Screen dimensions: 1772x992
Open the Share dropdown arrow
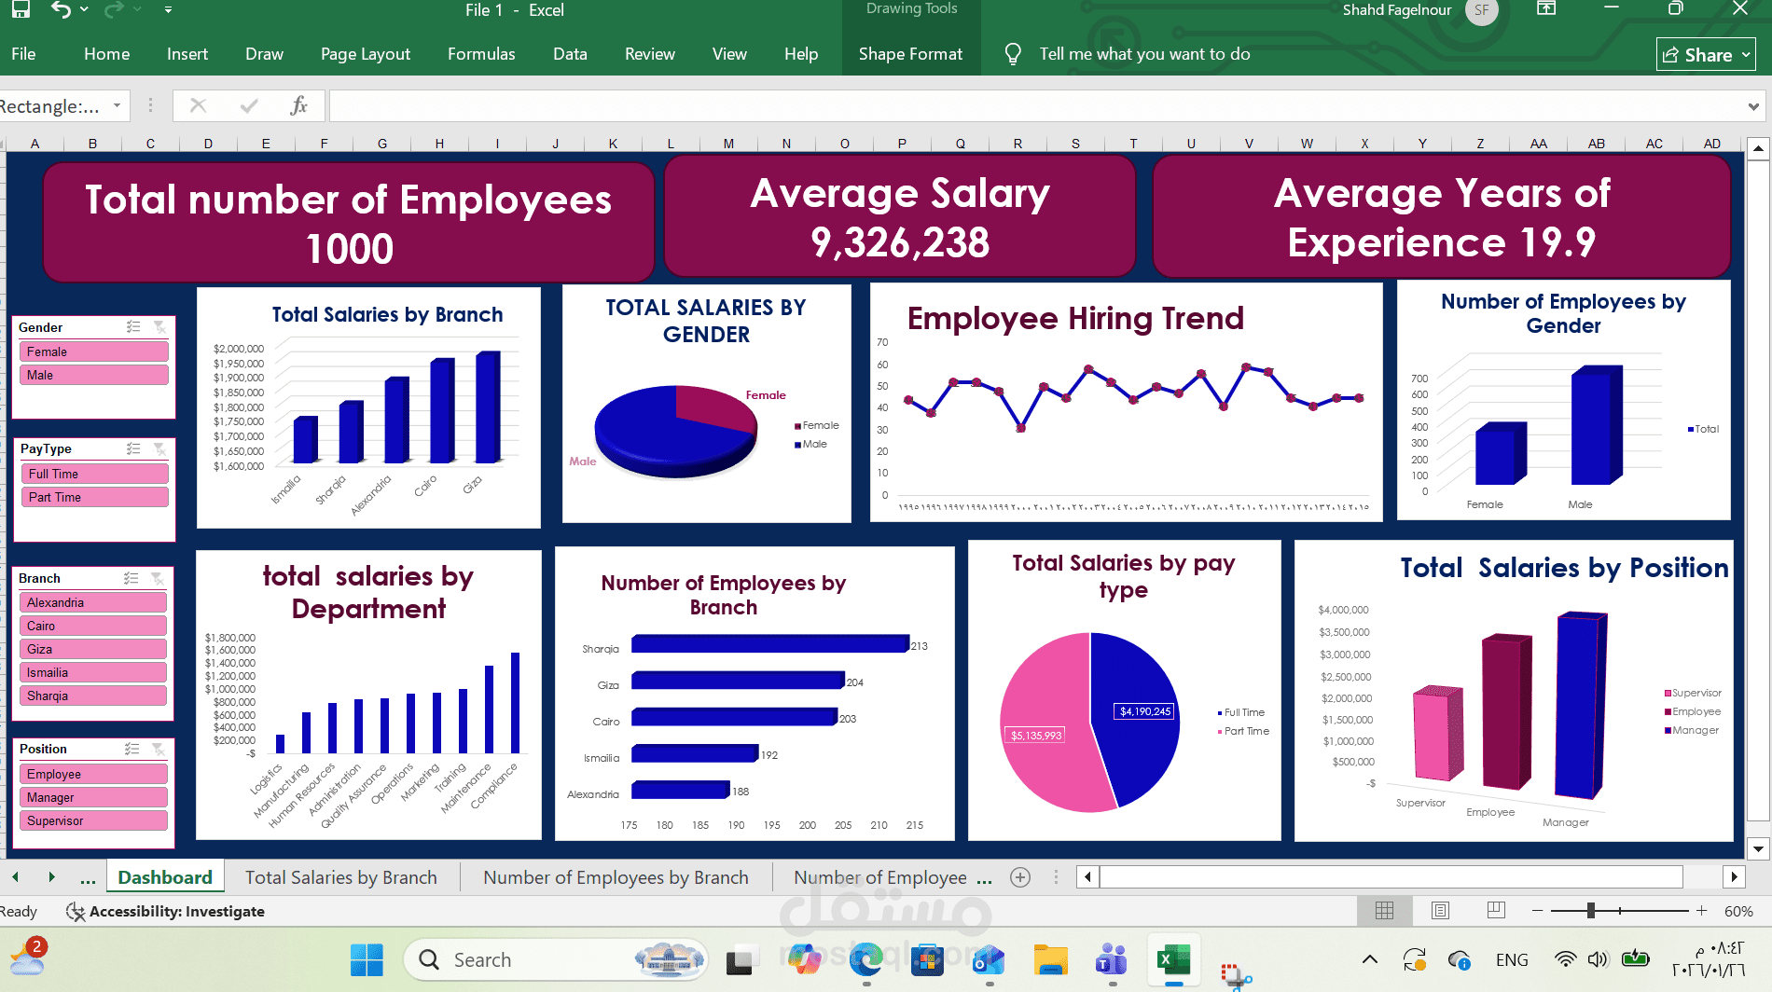[x=1746, y=54]
